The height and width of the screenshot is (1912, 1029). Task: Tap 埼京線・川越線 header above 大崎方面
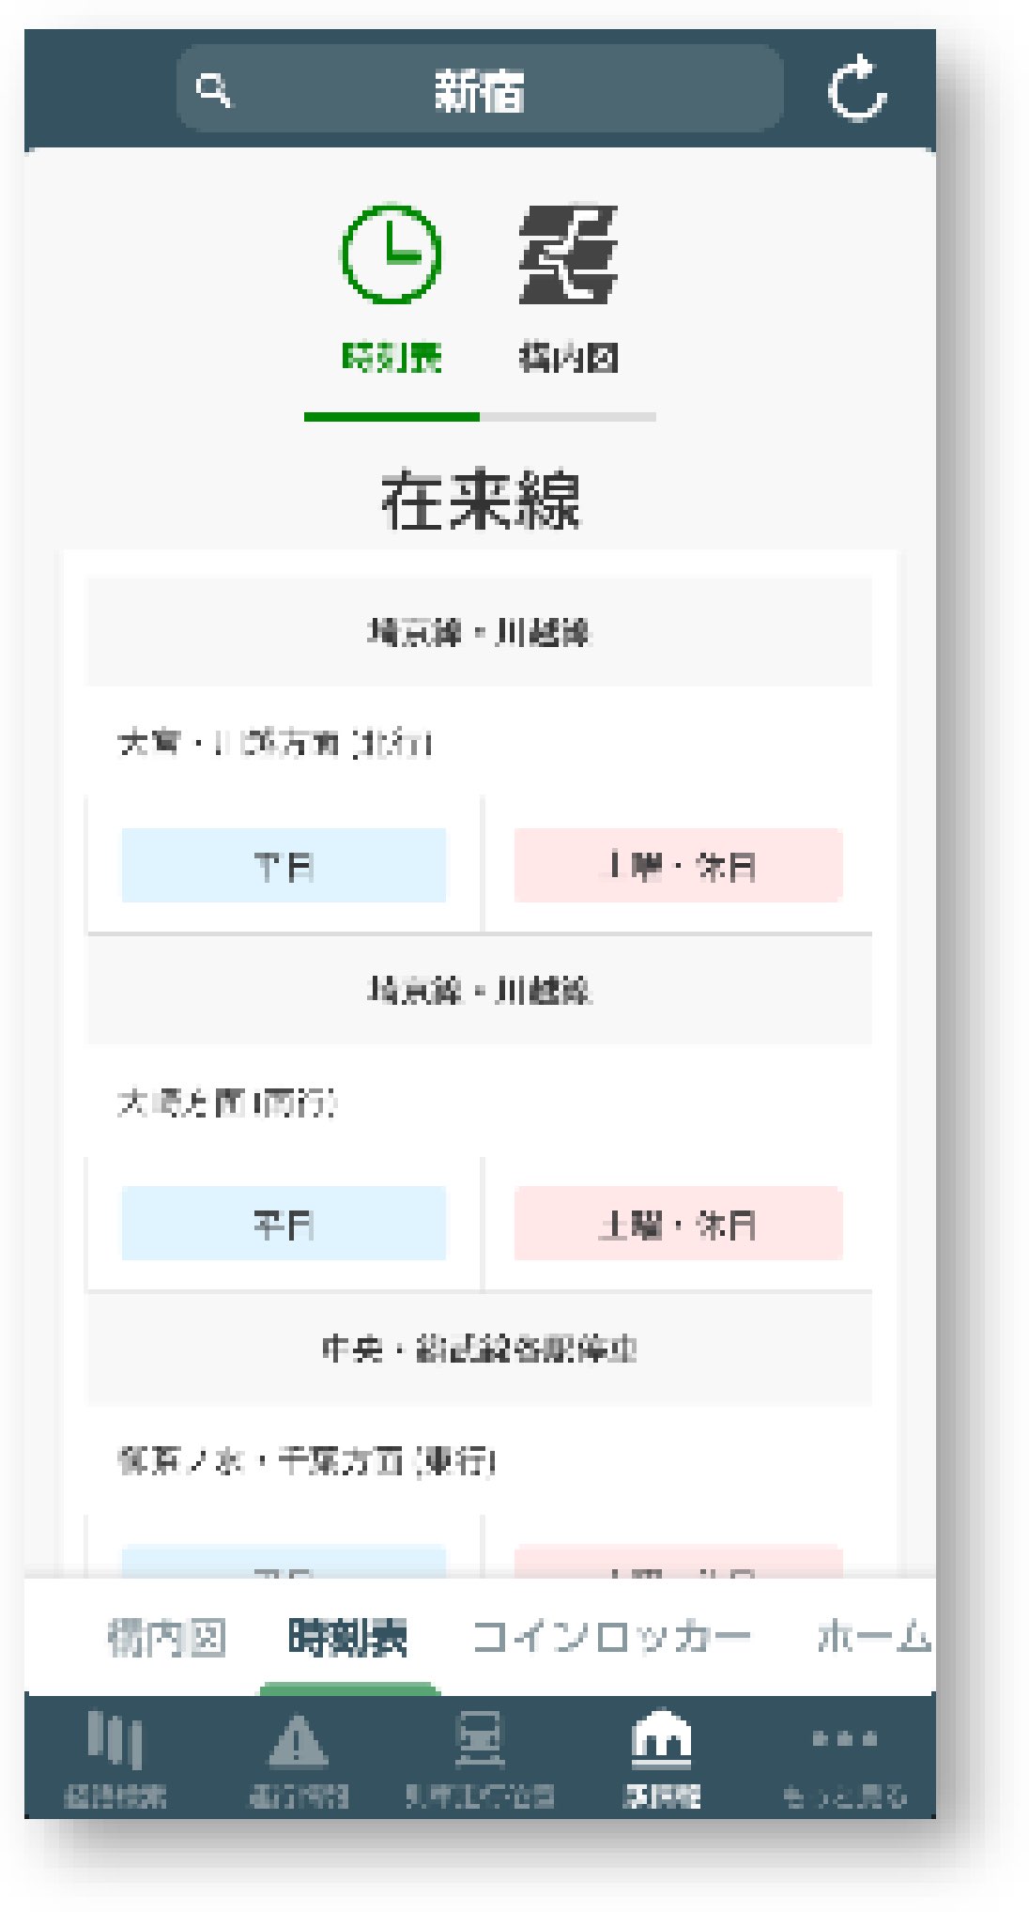(479, 990)
